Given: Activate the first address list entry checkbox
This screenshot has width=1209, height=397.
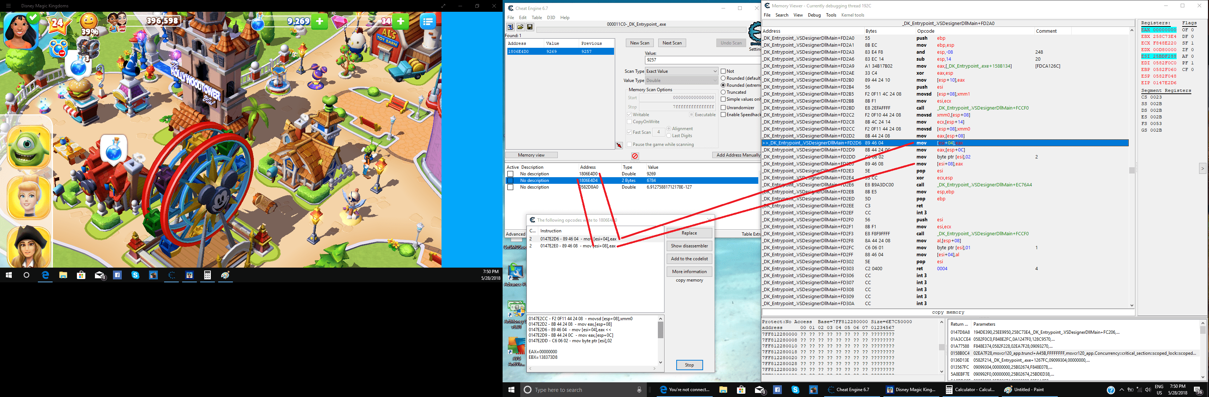Looking at the screenshot, I should pyautogui.click(x=511, y=174).
